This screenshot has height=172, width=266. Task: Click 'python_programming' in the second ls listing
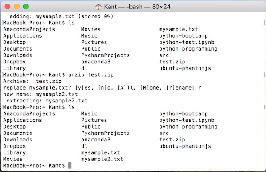188,126
